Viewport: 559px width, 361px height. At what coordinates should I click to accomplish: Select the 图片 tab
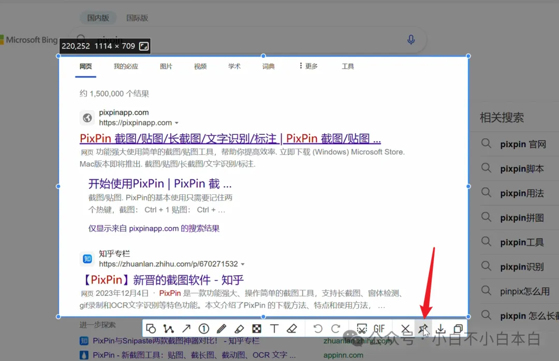pos(166,66)
